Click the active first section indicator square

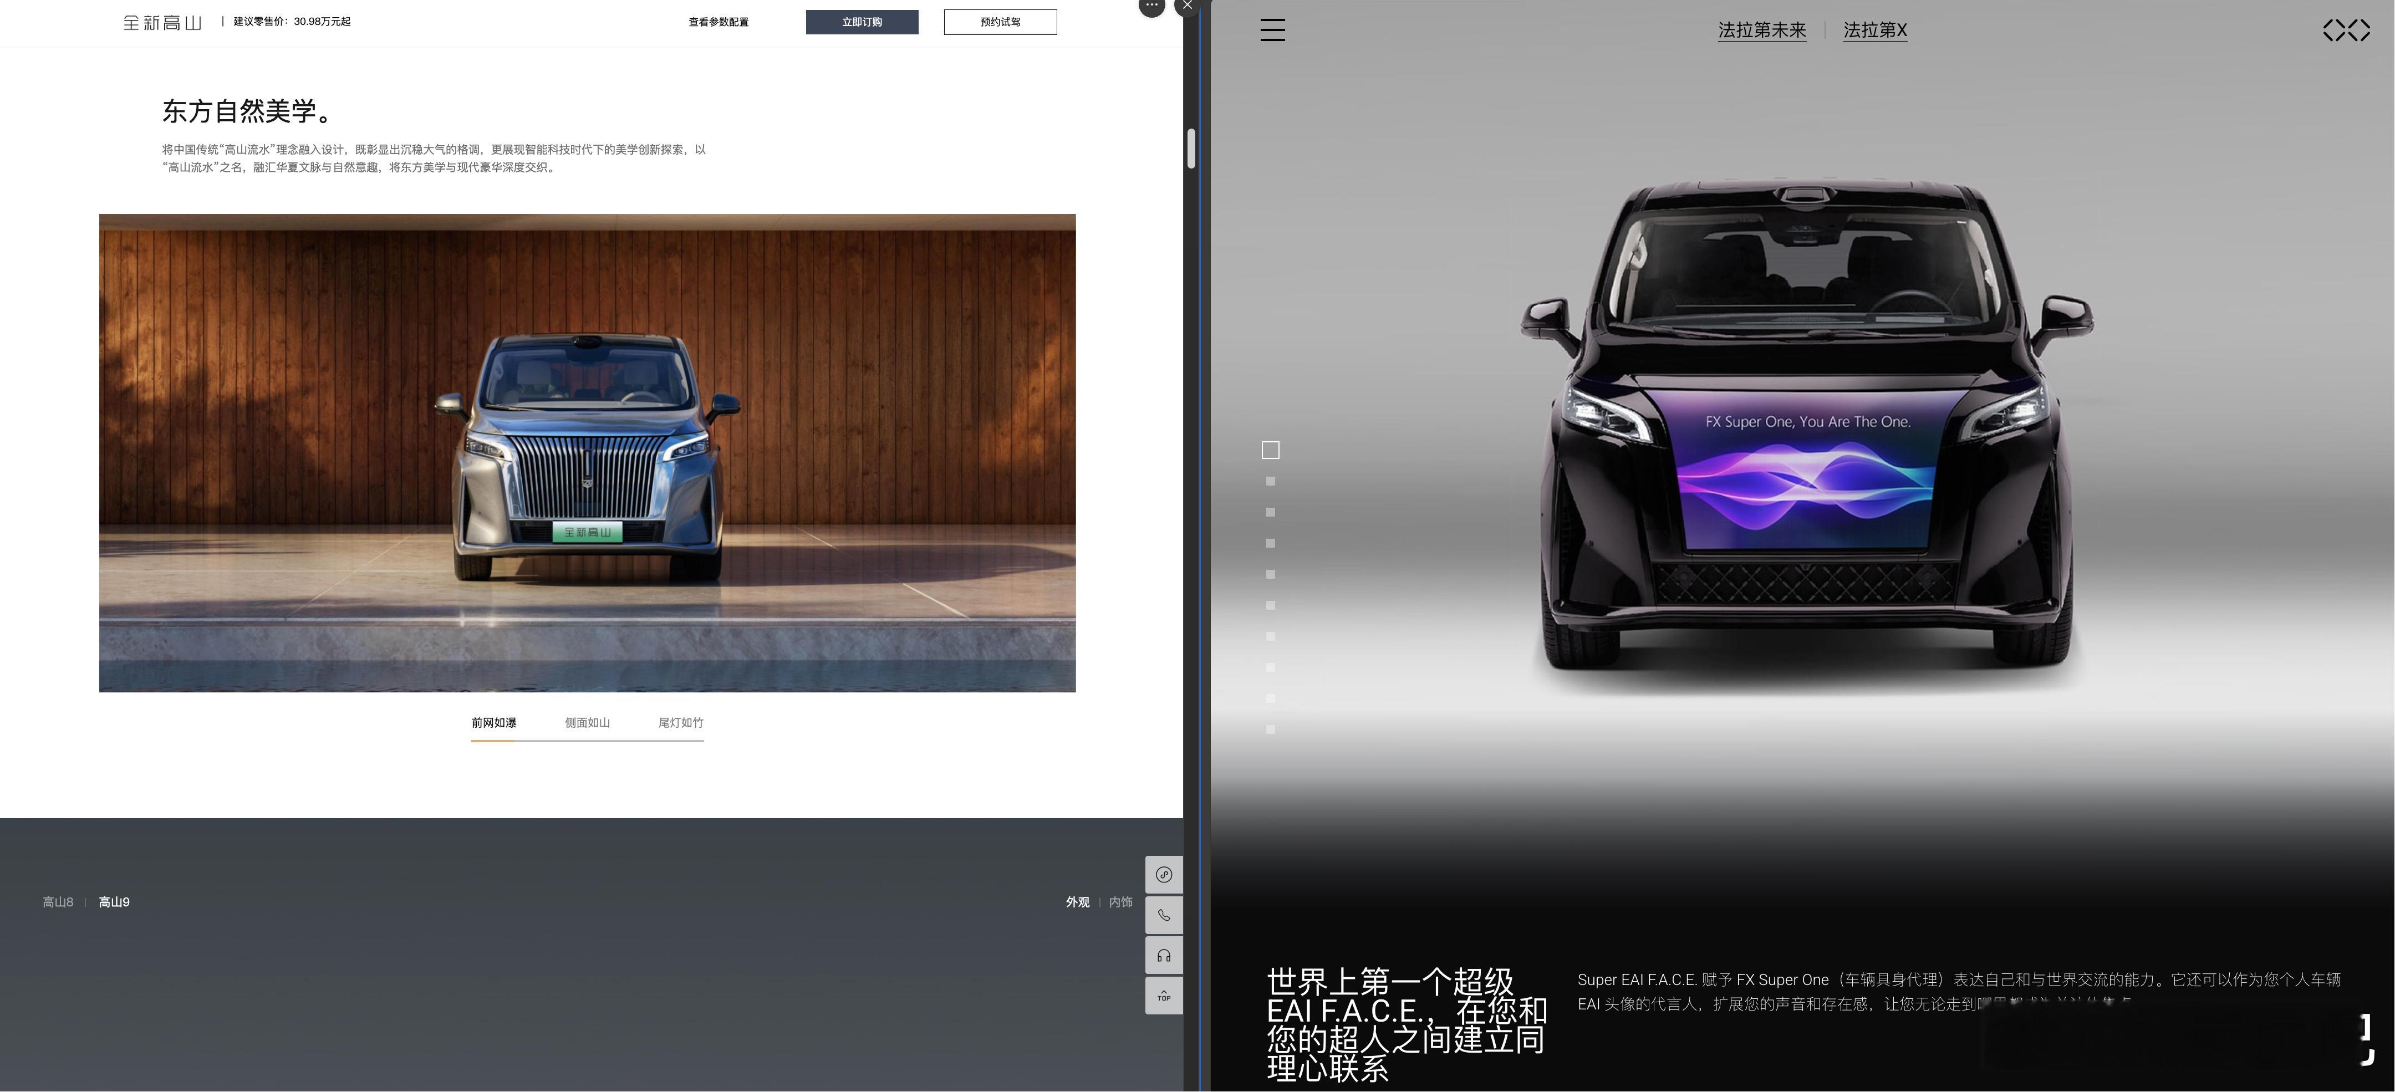[1270, 451]
